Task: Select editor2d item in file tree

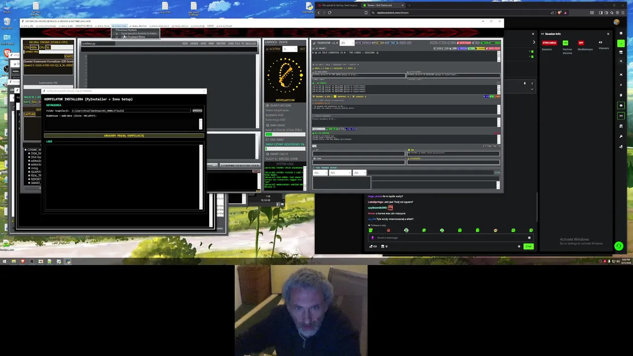Action: click(x=36, y=161)
